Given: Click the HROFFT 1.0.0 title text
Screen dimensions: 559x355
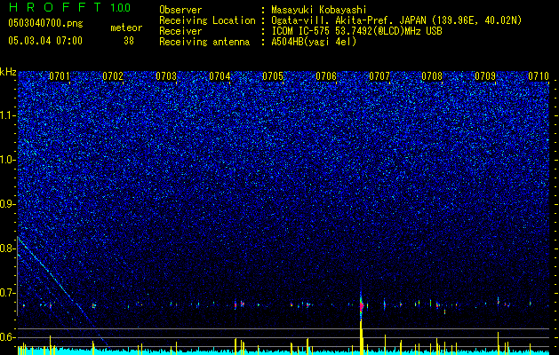Looking at the screenshot, I should [x=69, y=7].
